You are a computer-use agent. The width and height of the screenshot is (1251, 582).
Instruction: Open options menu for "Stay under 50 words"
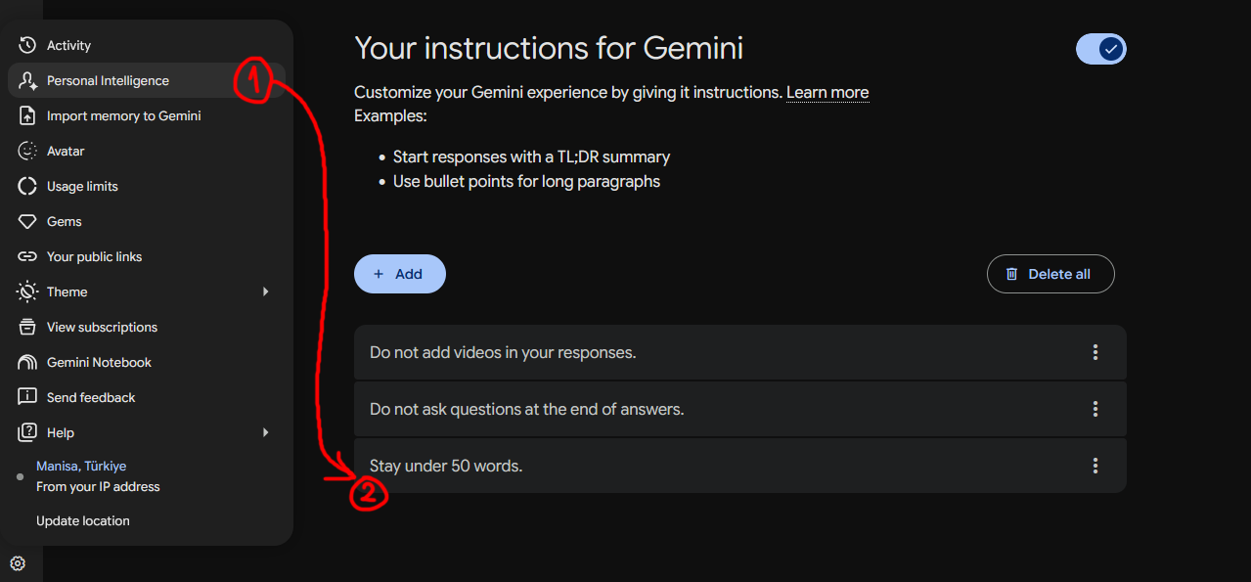1095,466
